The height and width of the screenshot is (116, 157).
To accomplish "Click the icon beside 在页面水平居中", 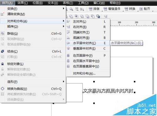I will click(68, 61).
